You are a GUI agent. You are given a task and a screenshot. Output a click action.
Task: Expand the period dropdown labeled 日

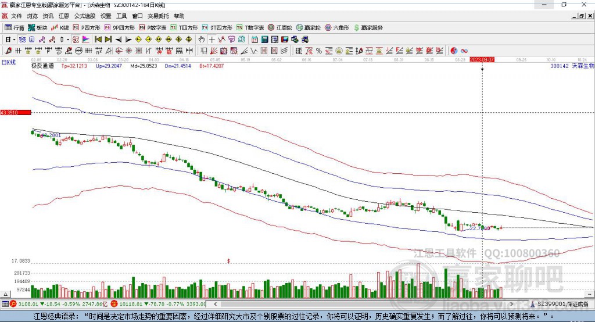coord(10,40)
